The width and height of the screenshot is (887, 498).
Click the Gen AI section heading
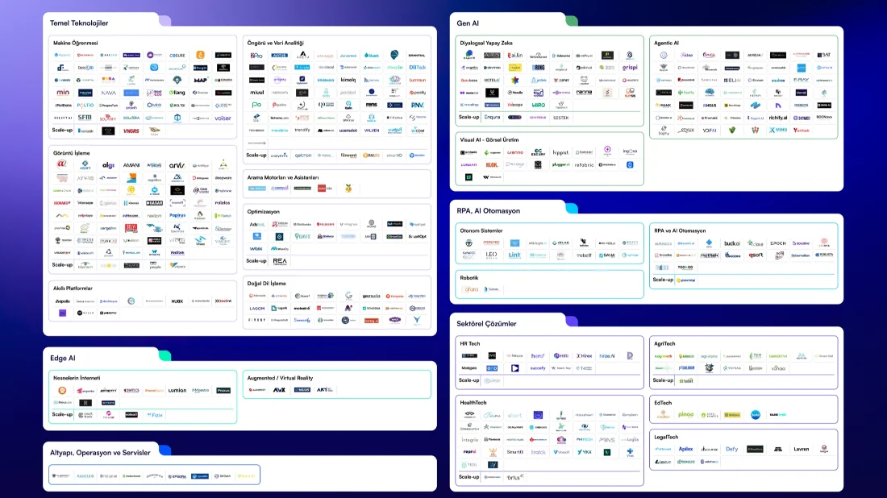468,23
